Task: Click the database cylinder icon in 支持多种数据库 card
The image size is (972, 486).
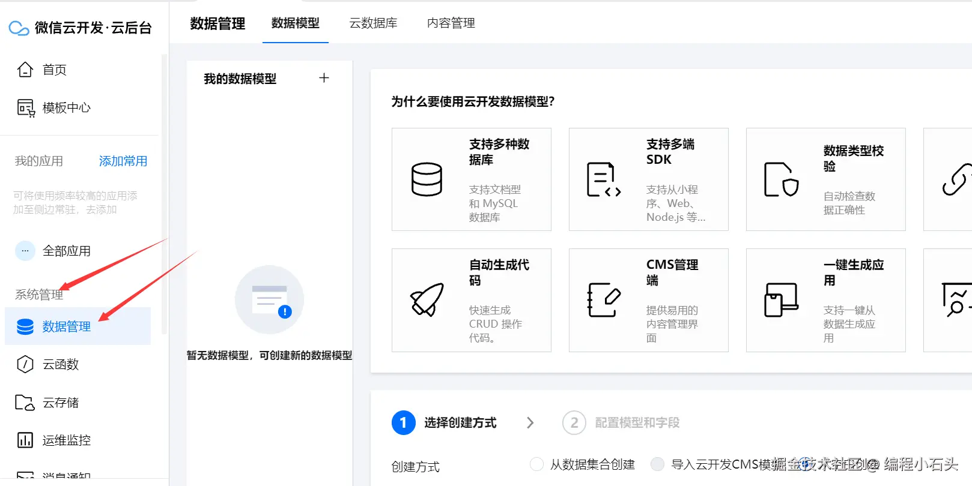Action: [x=427, y=179]
